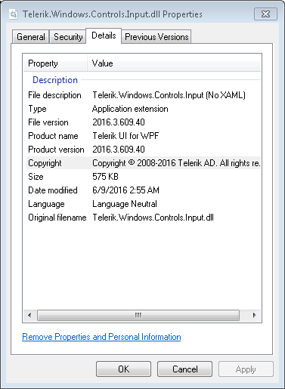Dismiss the dialog with Cancel
This screenshot has height=389, width=285.
pyautogui.click(x=184, y=369)
